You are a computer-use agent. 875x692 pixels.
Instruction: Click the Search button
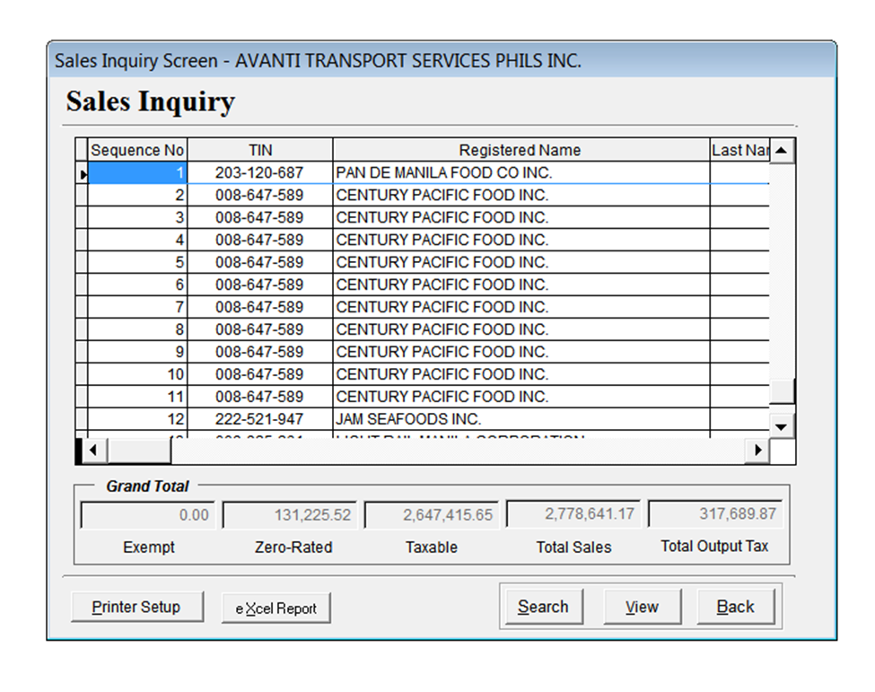(544, 607)
